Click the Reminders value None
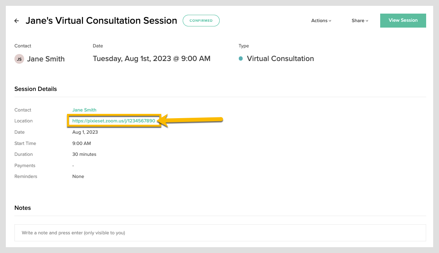This screenshot has width=439, height=253. tap(78, 176)
